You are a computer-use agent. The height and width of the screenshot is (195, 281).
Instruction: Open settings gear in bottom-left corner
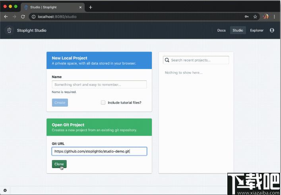pyautogui.click(x=5, y=190)
